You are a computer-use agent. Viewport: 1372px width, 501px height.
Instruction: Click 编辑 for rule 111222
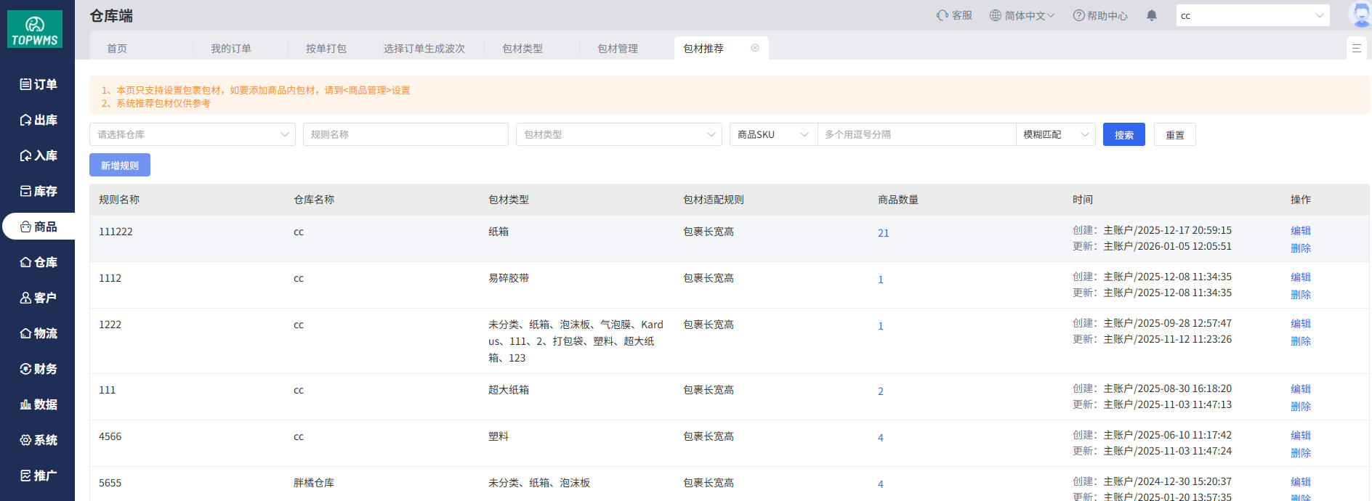[1300, 230]
